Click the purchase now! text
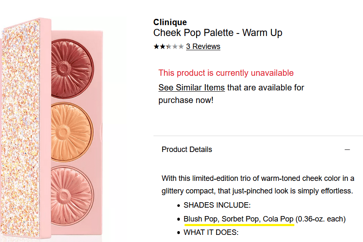Image resolution: width=363 pixels, height=242 pixels. pyautogui.click(x=186, y=100)
